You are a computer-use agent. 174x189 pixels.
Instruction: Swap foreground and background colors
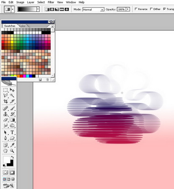tap(12, 157)
